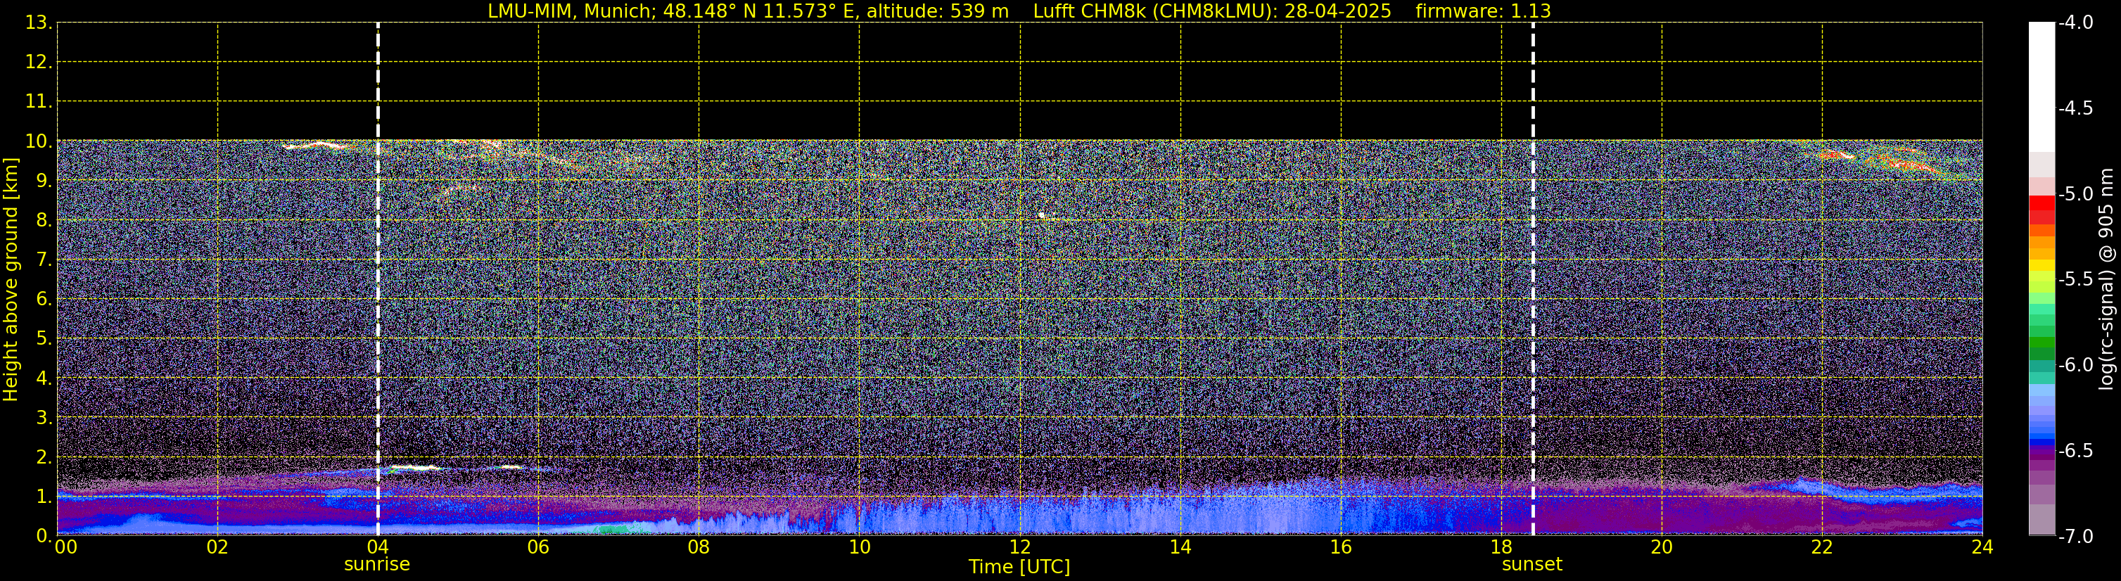Viewport: 2121px width, 581px height.
Task: Click the 'Time [UTC]' axis title
Action: click(x=1019, y=567)
